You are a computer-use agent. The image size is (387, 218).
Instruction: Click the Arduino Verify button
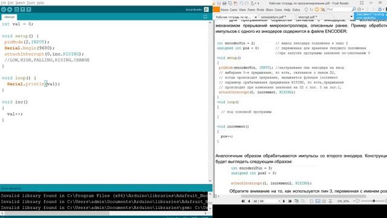pos(4,10)
